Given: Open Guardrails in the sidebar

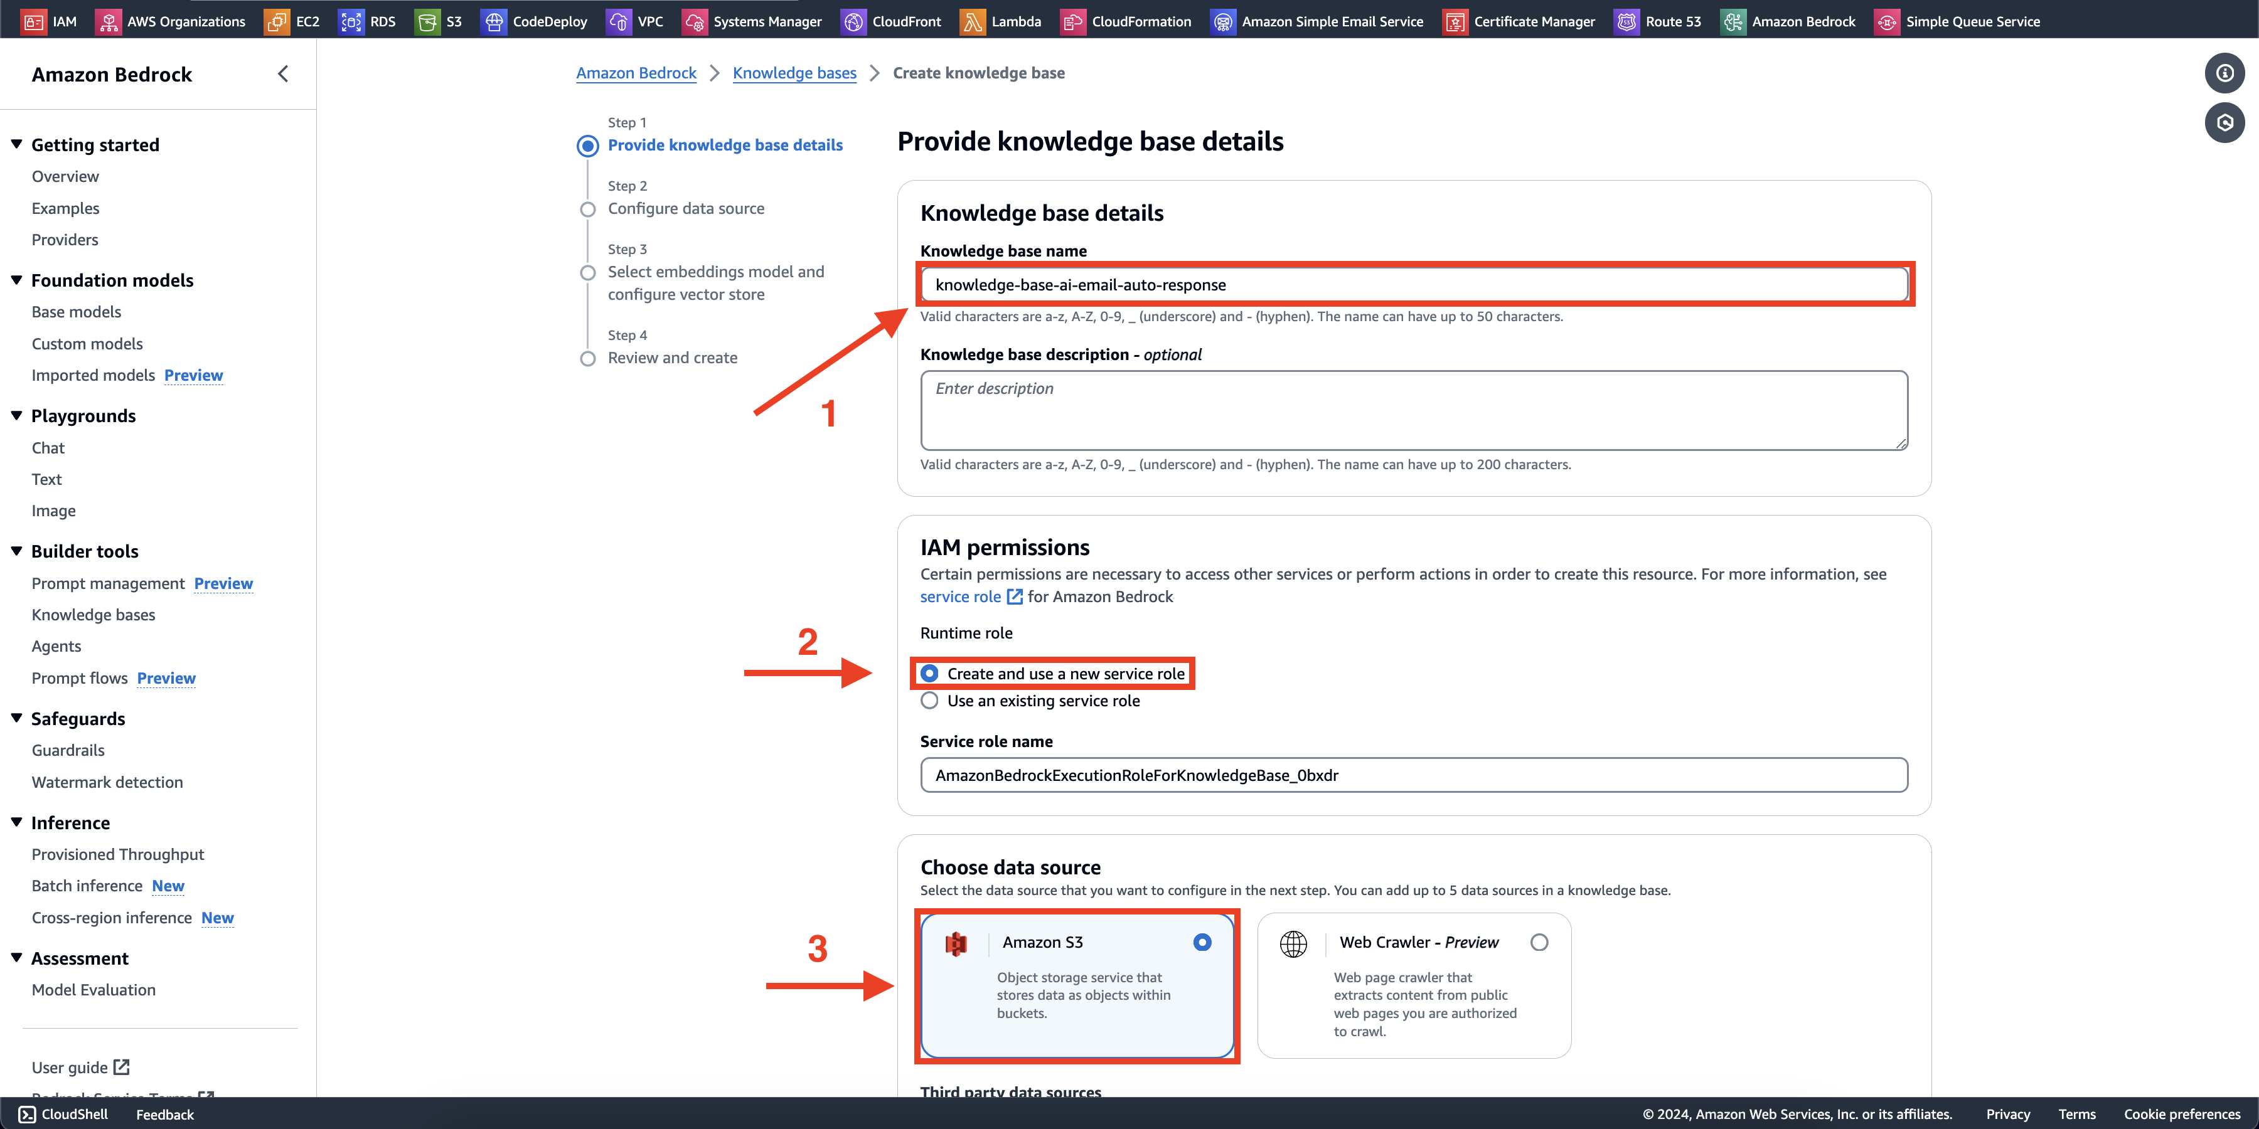Looking at the screenshot, I should [x=68, y=750].
